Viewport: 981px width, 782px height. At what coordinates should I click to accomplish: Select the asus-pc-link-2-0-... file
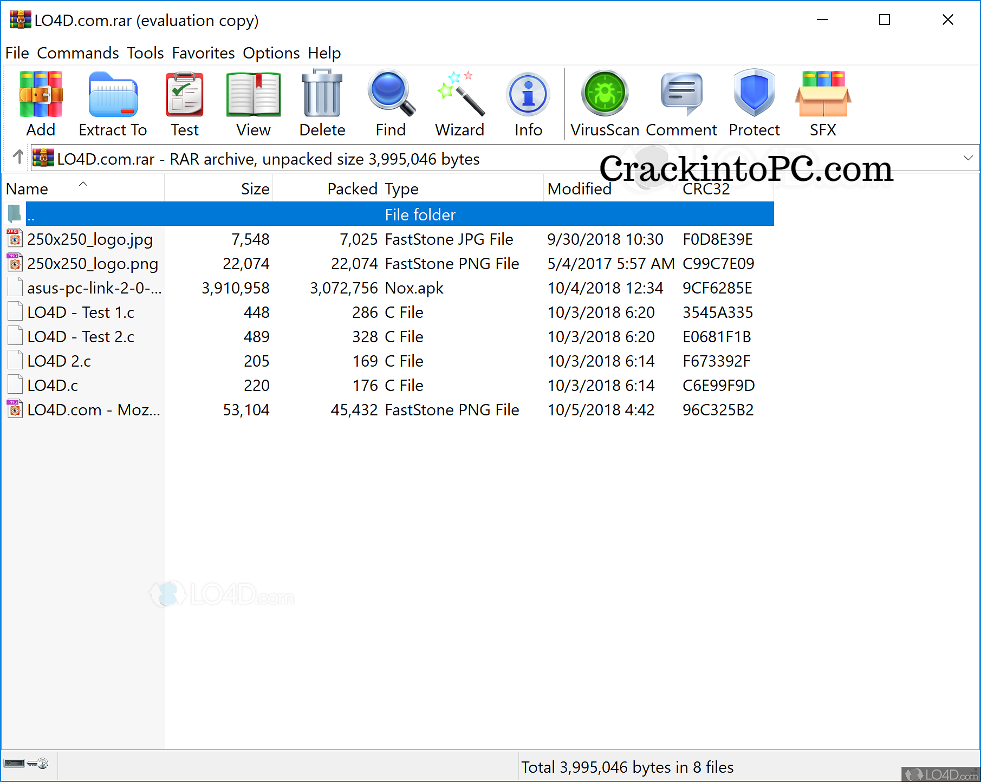[94, 288]
